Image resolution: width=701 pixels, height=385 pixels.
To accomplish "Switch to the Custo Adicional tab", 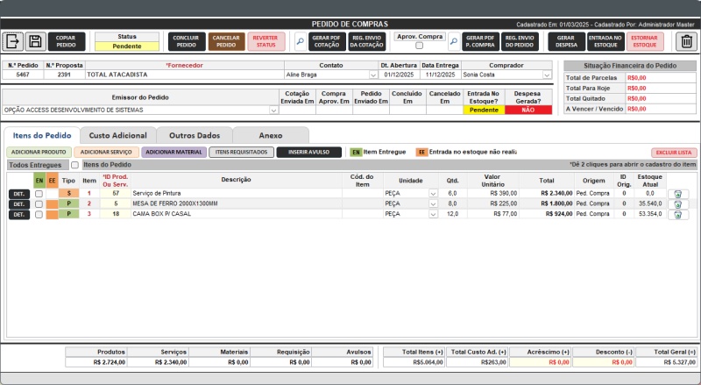I will [x=117, y=135].
